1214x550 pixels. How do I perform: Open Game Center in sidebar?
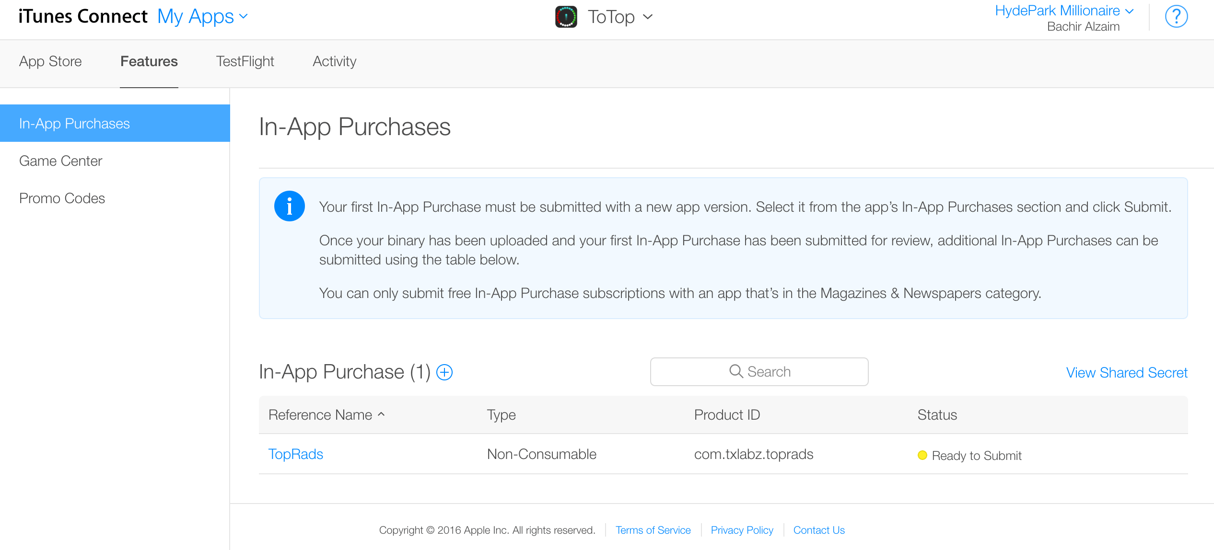(x=61, y=161)
